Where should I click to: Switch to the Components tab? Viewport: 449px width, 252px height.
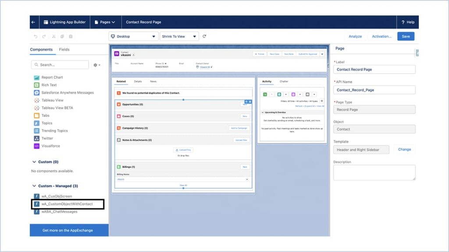[x=41, y=50]
